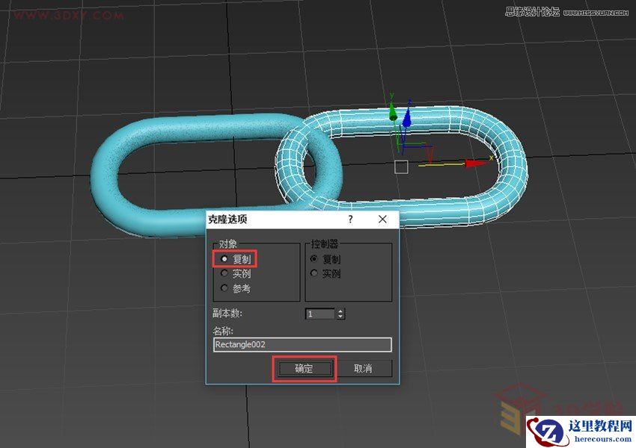Click the blue Z-axis gizmo arrow
This screenshot has height=448, width=636.
click(408, 116)
